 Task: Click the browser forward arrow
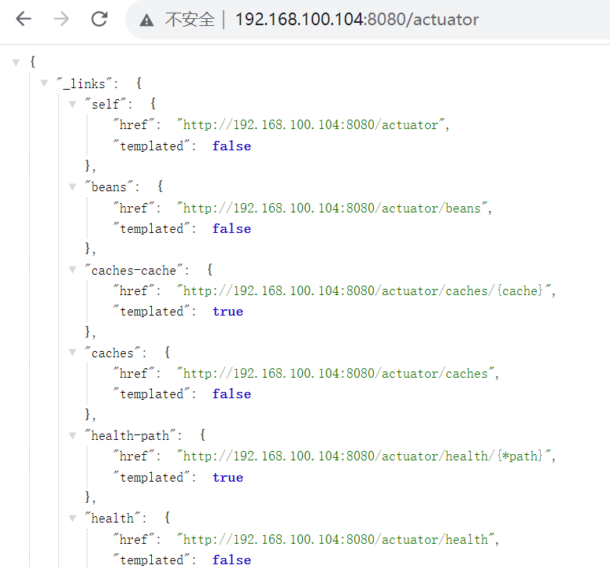pyautogui.click(x=61, y=20)
